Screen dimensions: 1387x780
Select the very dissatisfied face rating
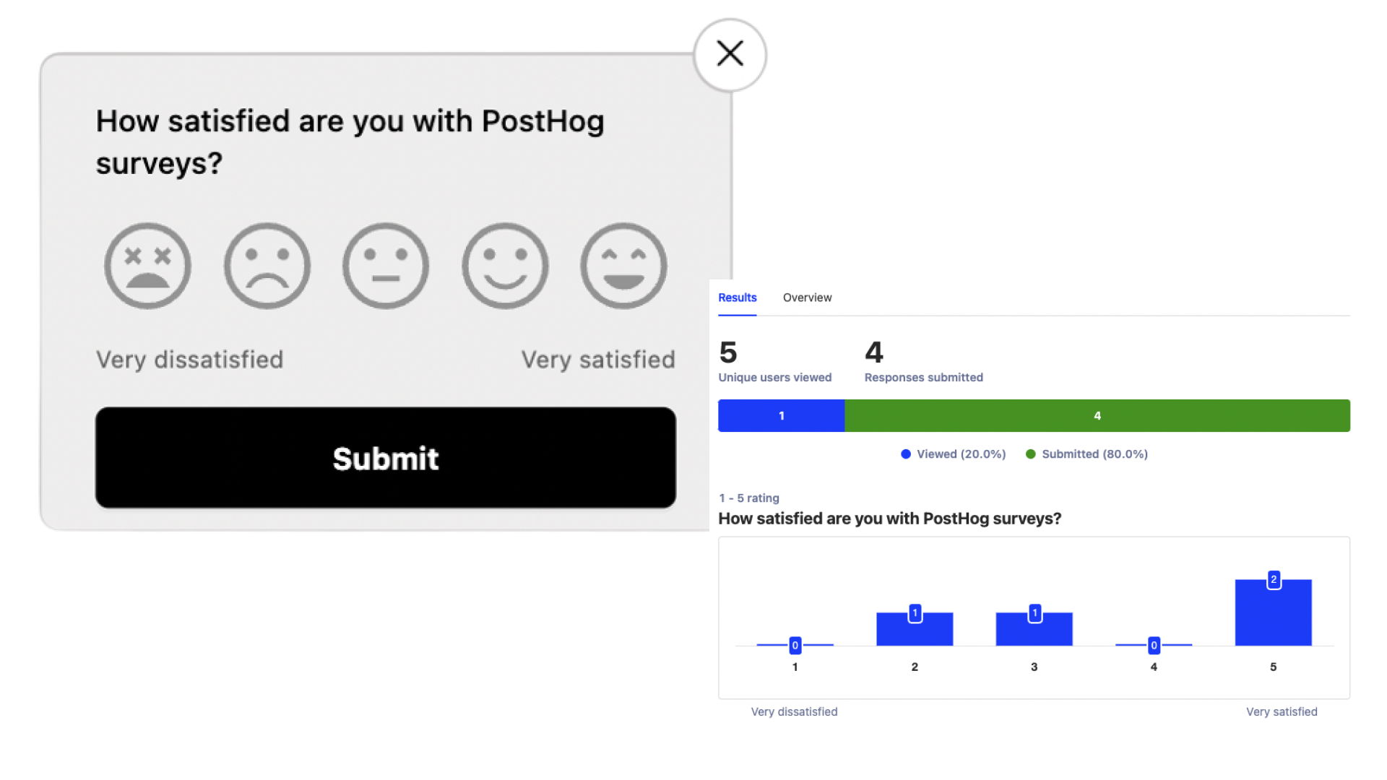coord(147,266)
